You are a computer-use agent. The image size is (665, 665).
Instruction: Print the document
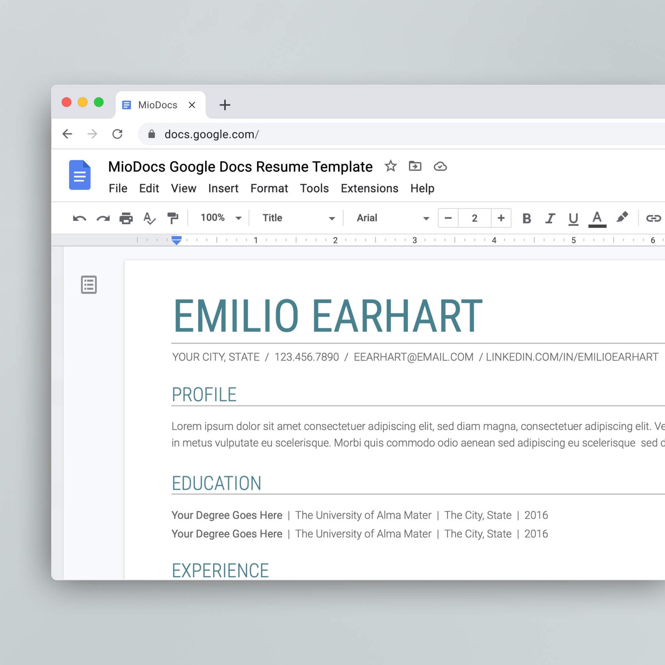pos(126,218)
